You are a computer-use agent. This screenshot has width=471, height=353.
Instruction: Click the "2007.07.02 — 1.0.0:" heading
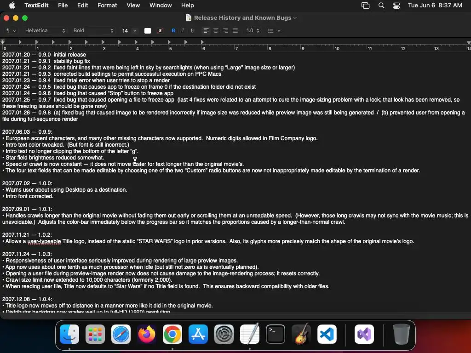point(27,183)
